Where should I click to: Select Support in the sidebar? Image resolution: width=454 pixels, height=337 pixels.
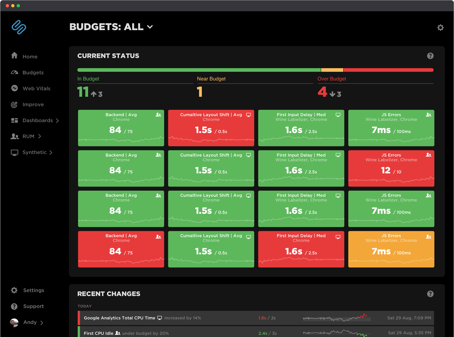click(x=33, y=306)
